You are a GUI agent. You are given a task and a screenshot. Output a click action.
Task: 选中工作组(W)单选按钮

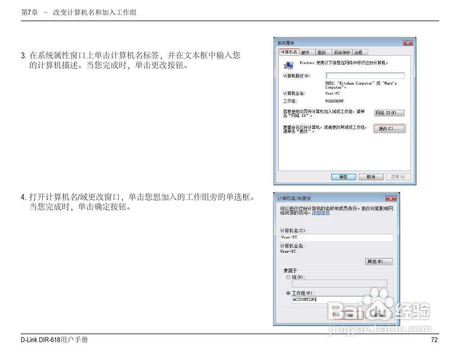point(288,293)
